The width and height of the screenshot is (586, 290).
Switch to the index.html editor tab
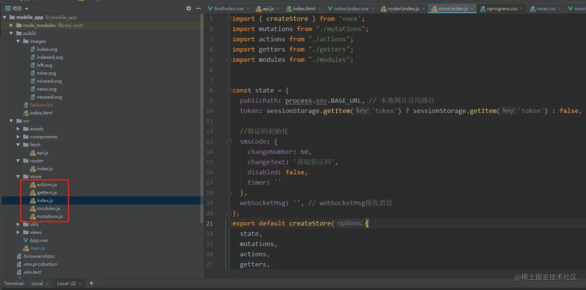click(304, 9)
